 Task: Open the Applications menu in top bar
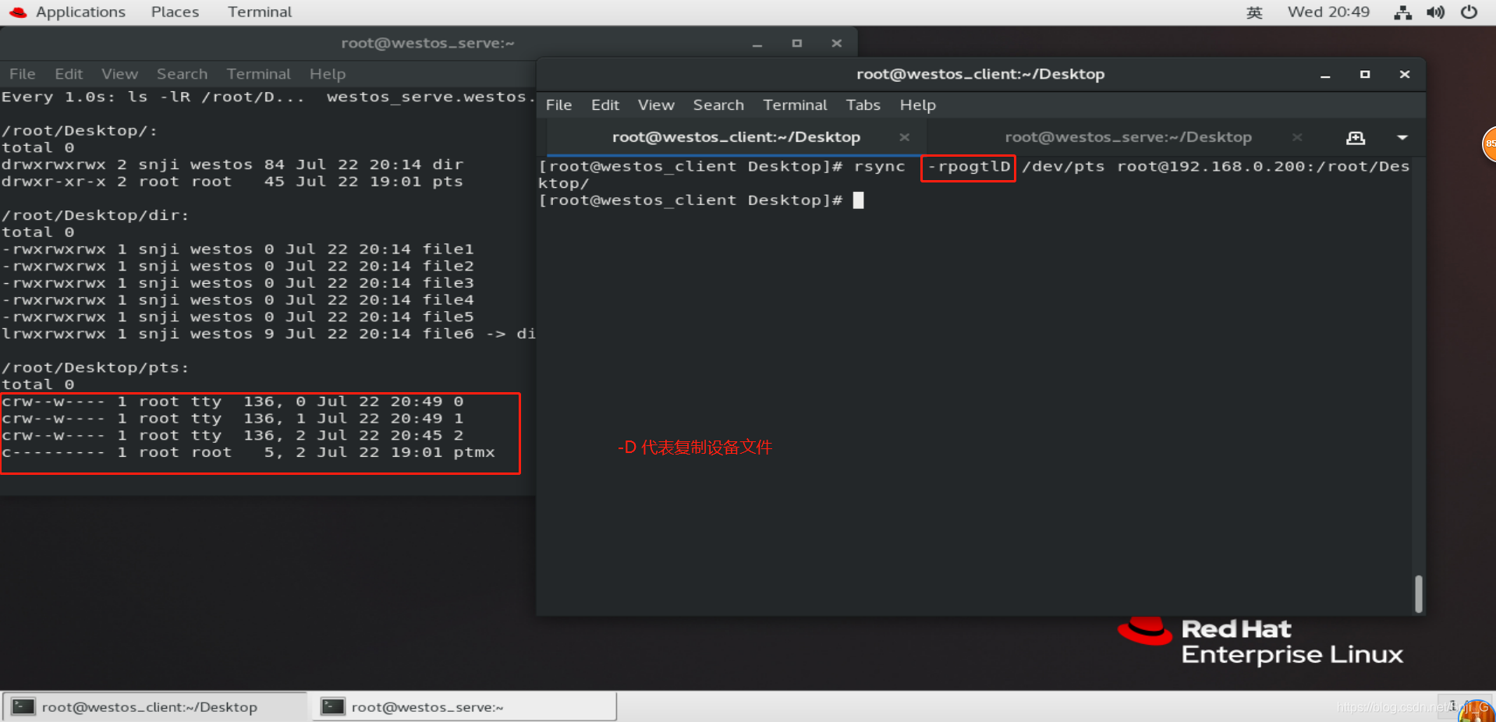80,12
